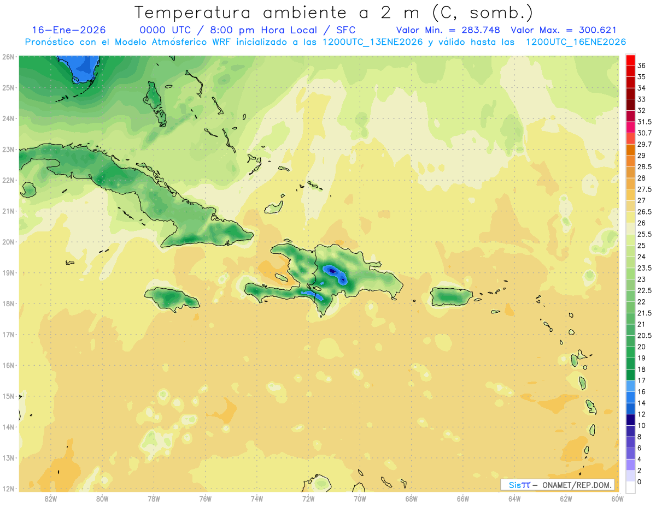Pick the bright red swatch atop the legend

[x=630, y=60]
